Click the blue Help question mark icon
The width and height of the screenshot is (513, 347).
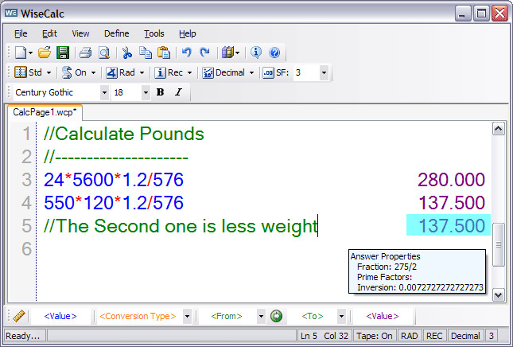click(x=274, y=53)
